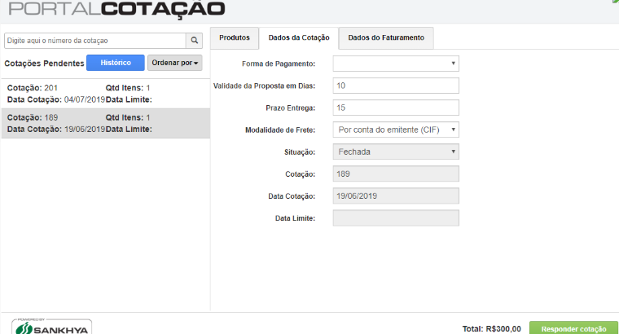The width and height of the screenshot is (619, 334).
Task: Click the Situação label
Action: 300,152
